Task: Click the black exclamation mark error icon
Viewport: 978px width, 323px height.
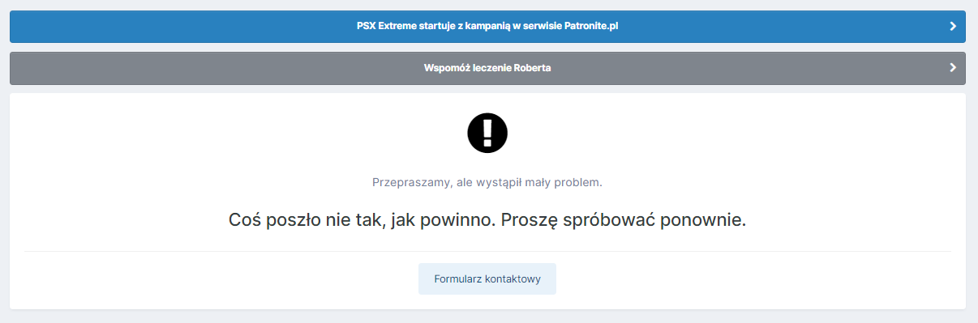Action: click(487, 133)
